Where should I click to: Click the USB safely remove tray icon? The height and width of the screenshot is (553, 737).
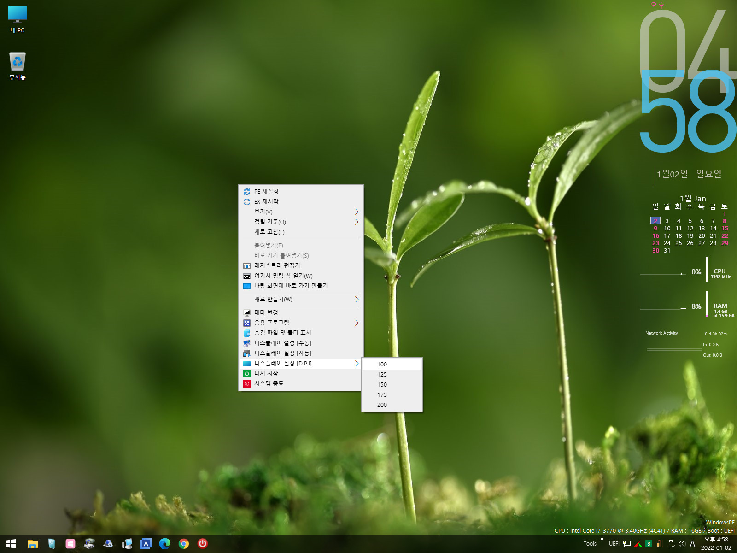tap(671, 544)
